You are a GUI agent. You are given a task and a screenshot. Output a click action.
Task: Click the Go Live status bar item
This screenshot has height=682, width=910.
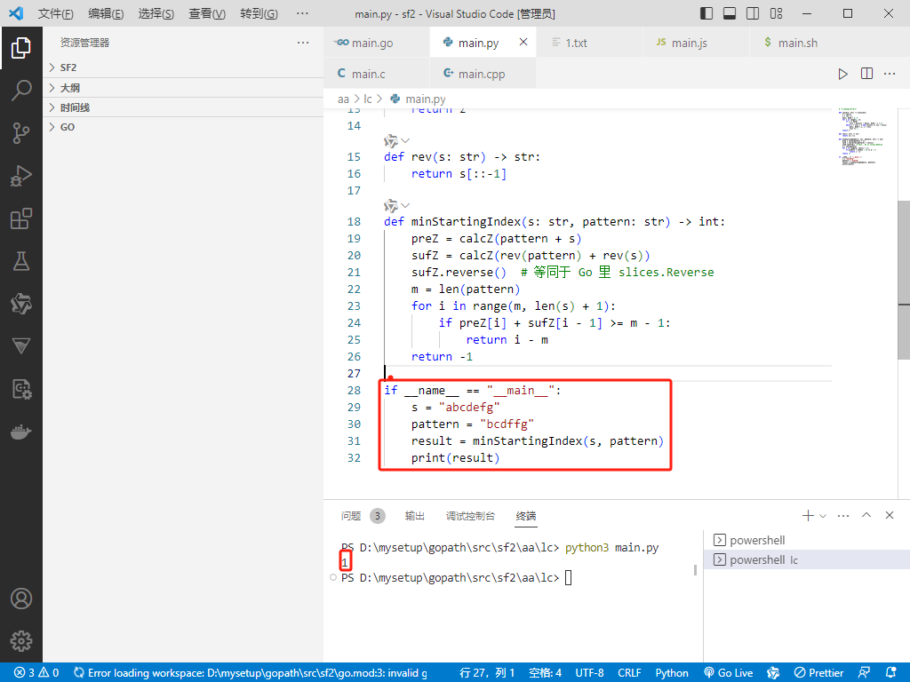729,673
